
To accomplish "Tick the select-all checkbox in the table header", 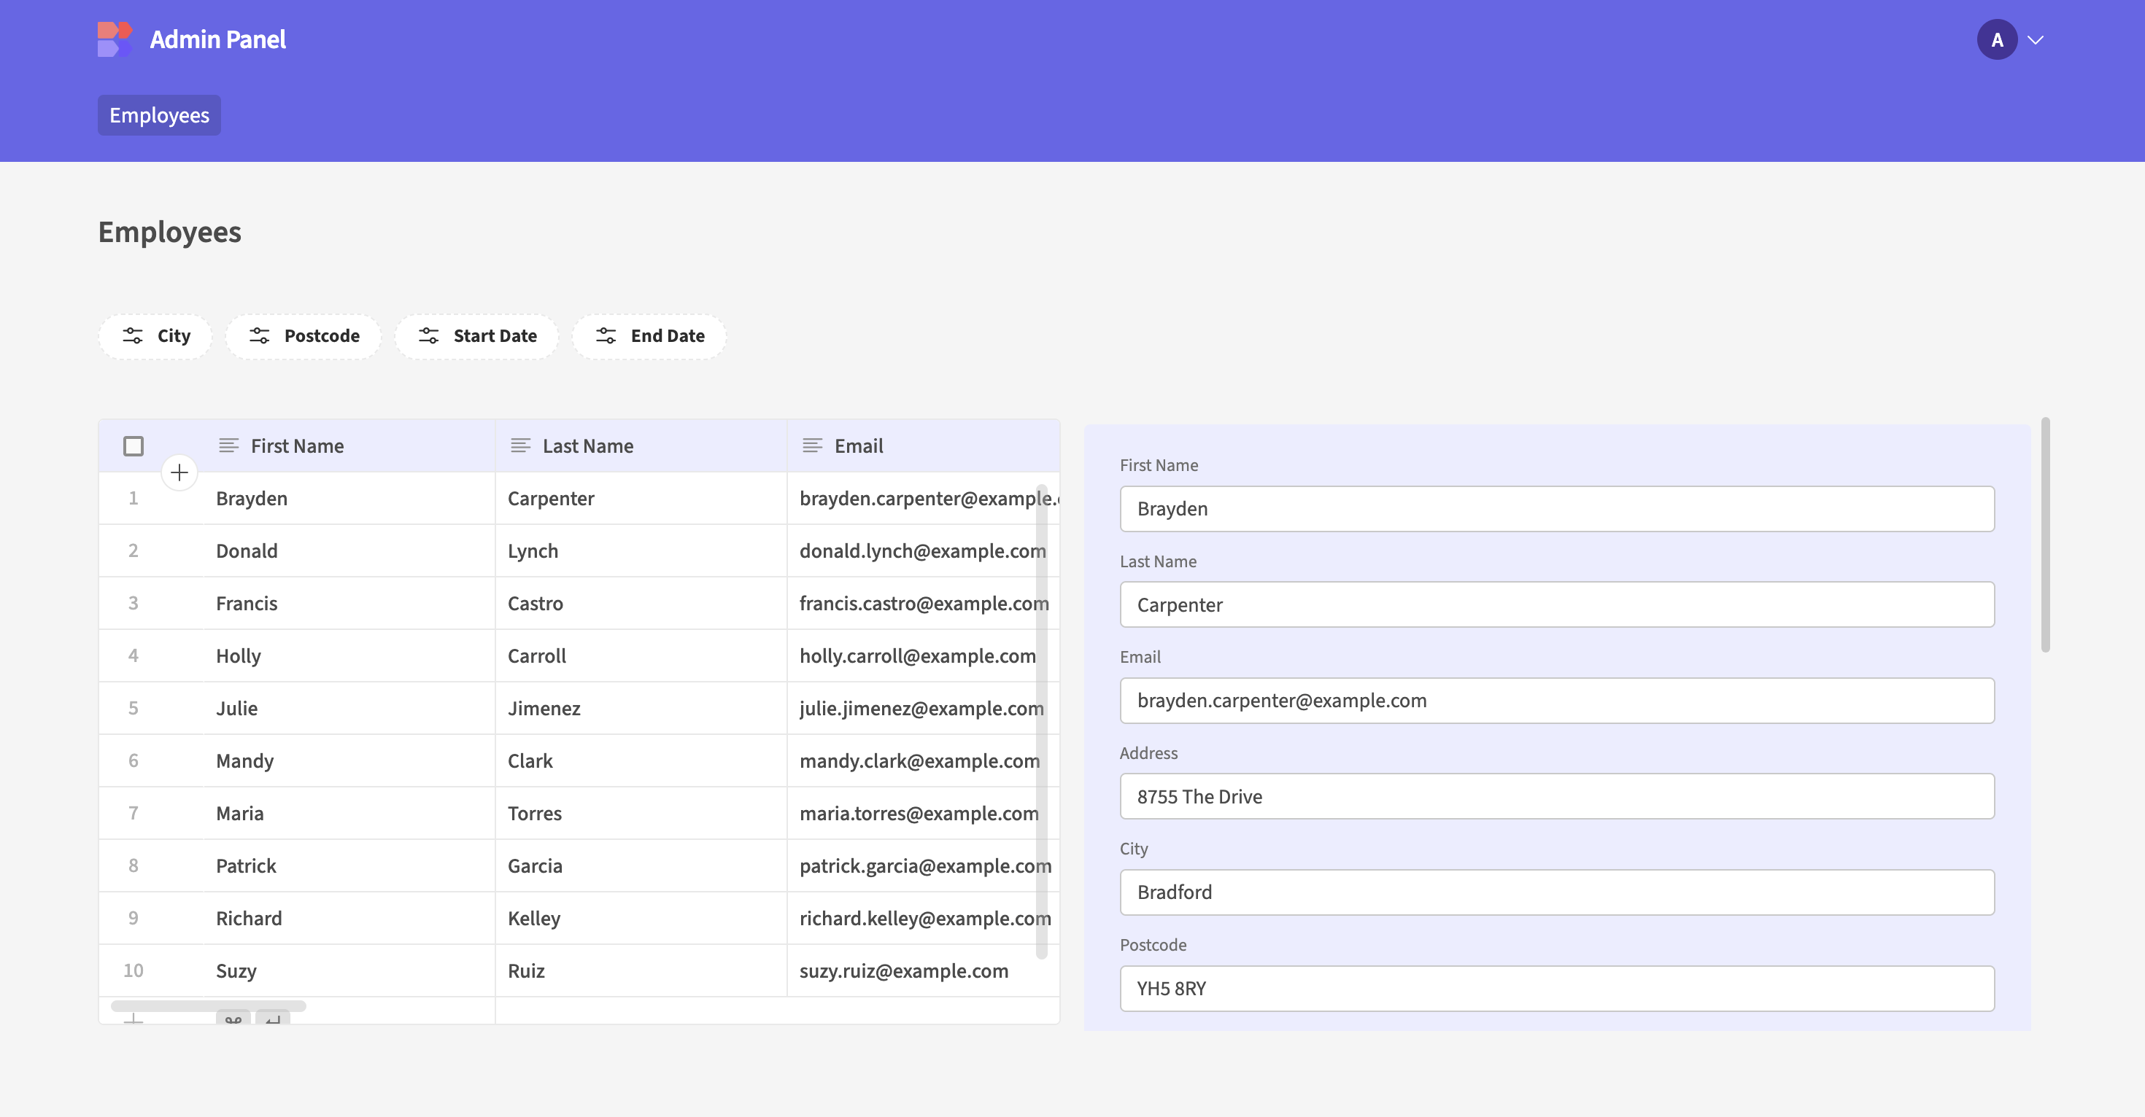I will click(134, 445).
